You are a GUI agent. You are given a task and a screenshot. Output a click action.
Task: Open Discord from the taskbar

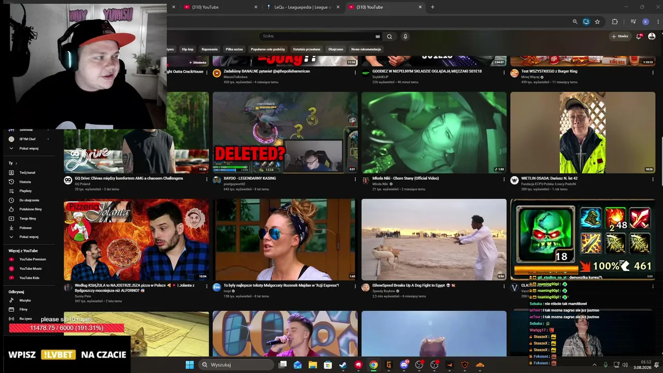pos(404,365)
